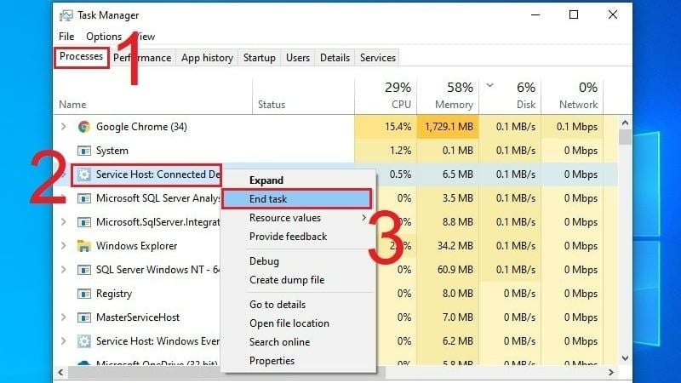
Task: Switch to the Startup tab
Action: (260, 58)
